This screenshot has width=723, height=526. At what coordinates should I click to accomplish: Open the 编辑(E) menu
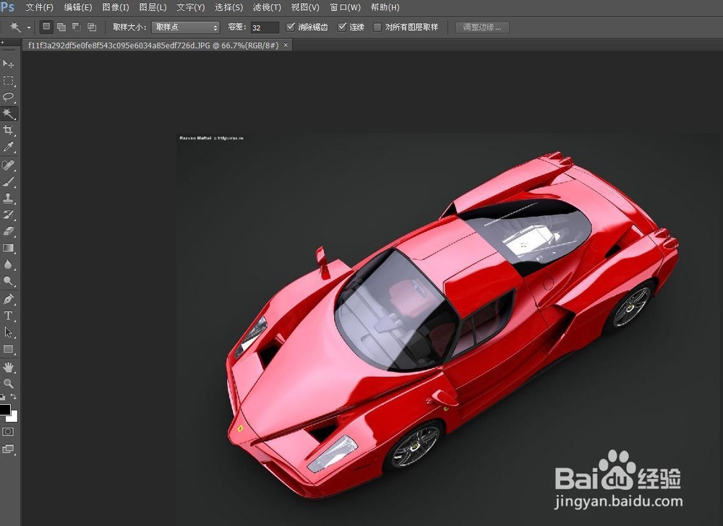coord(77,7)
